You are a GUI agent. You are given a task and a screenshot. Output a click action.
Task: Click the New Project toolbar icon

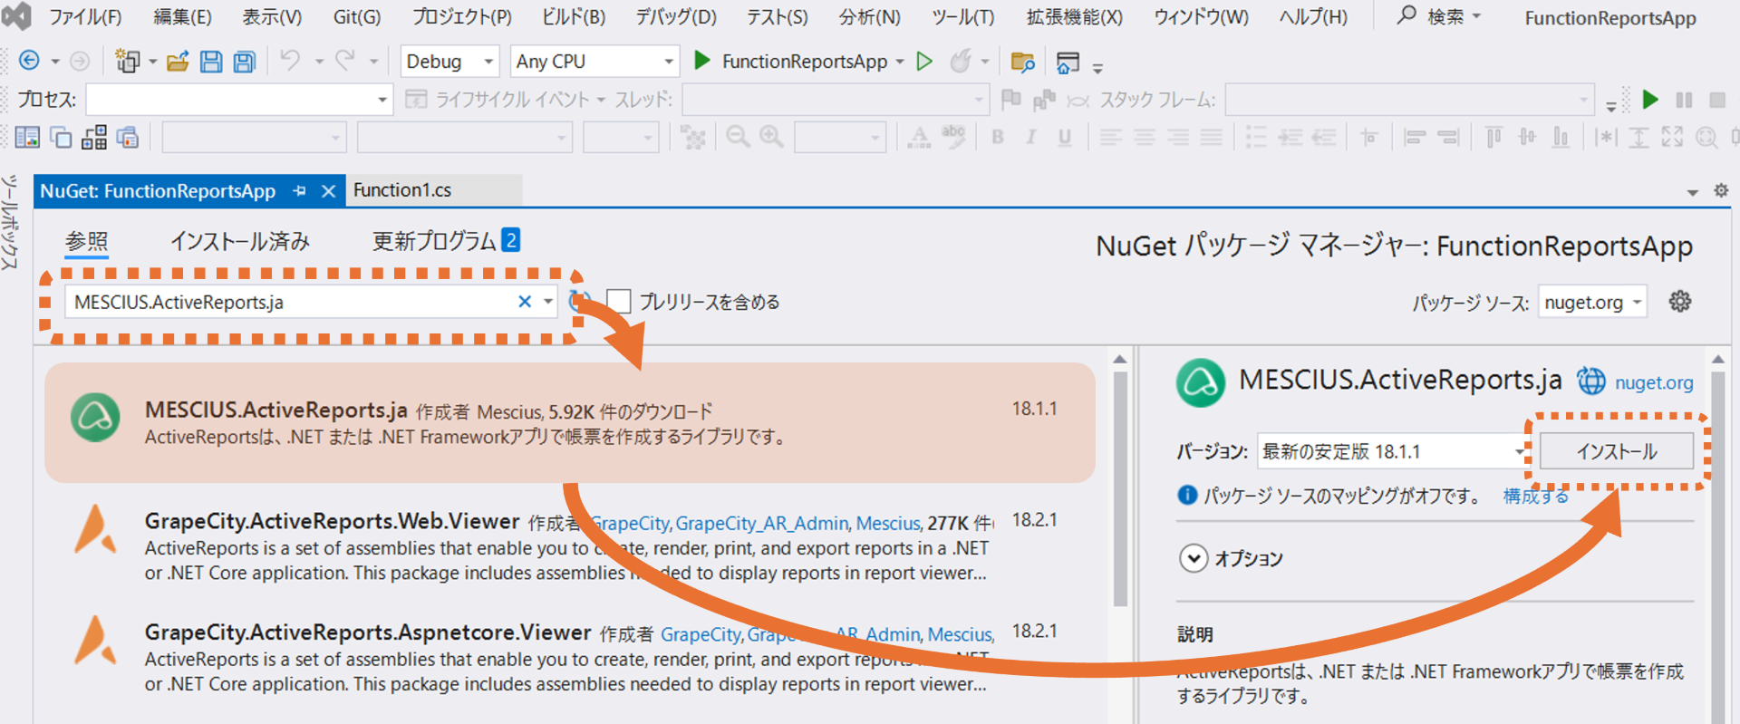(x=127, y=61)
